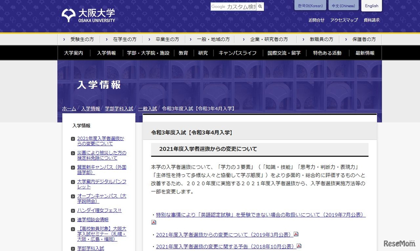The image size is (420, 251).
Task: Click arrow icon beside 進学相談会情報 sidebar item
Action: tap(73, 220)
